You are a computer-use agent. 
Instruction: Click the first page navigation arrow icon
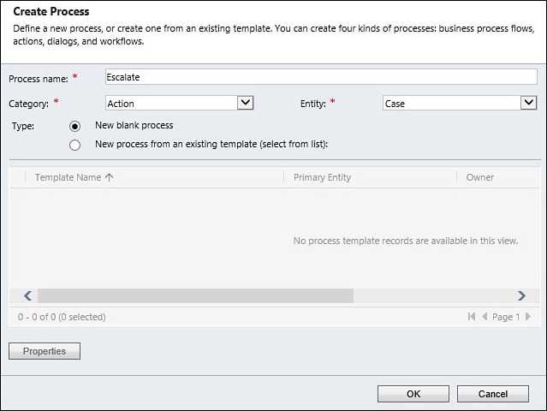pos(472,317)
